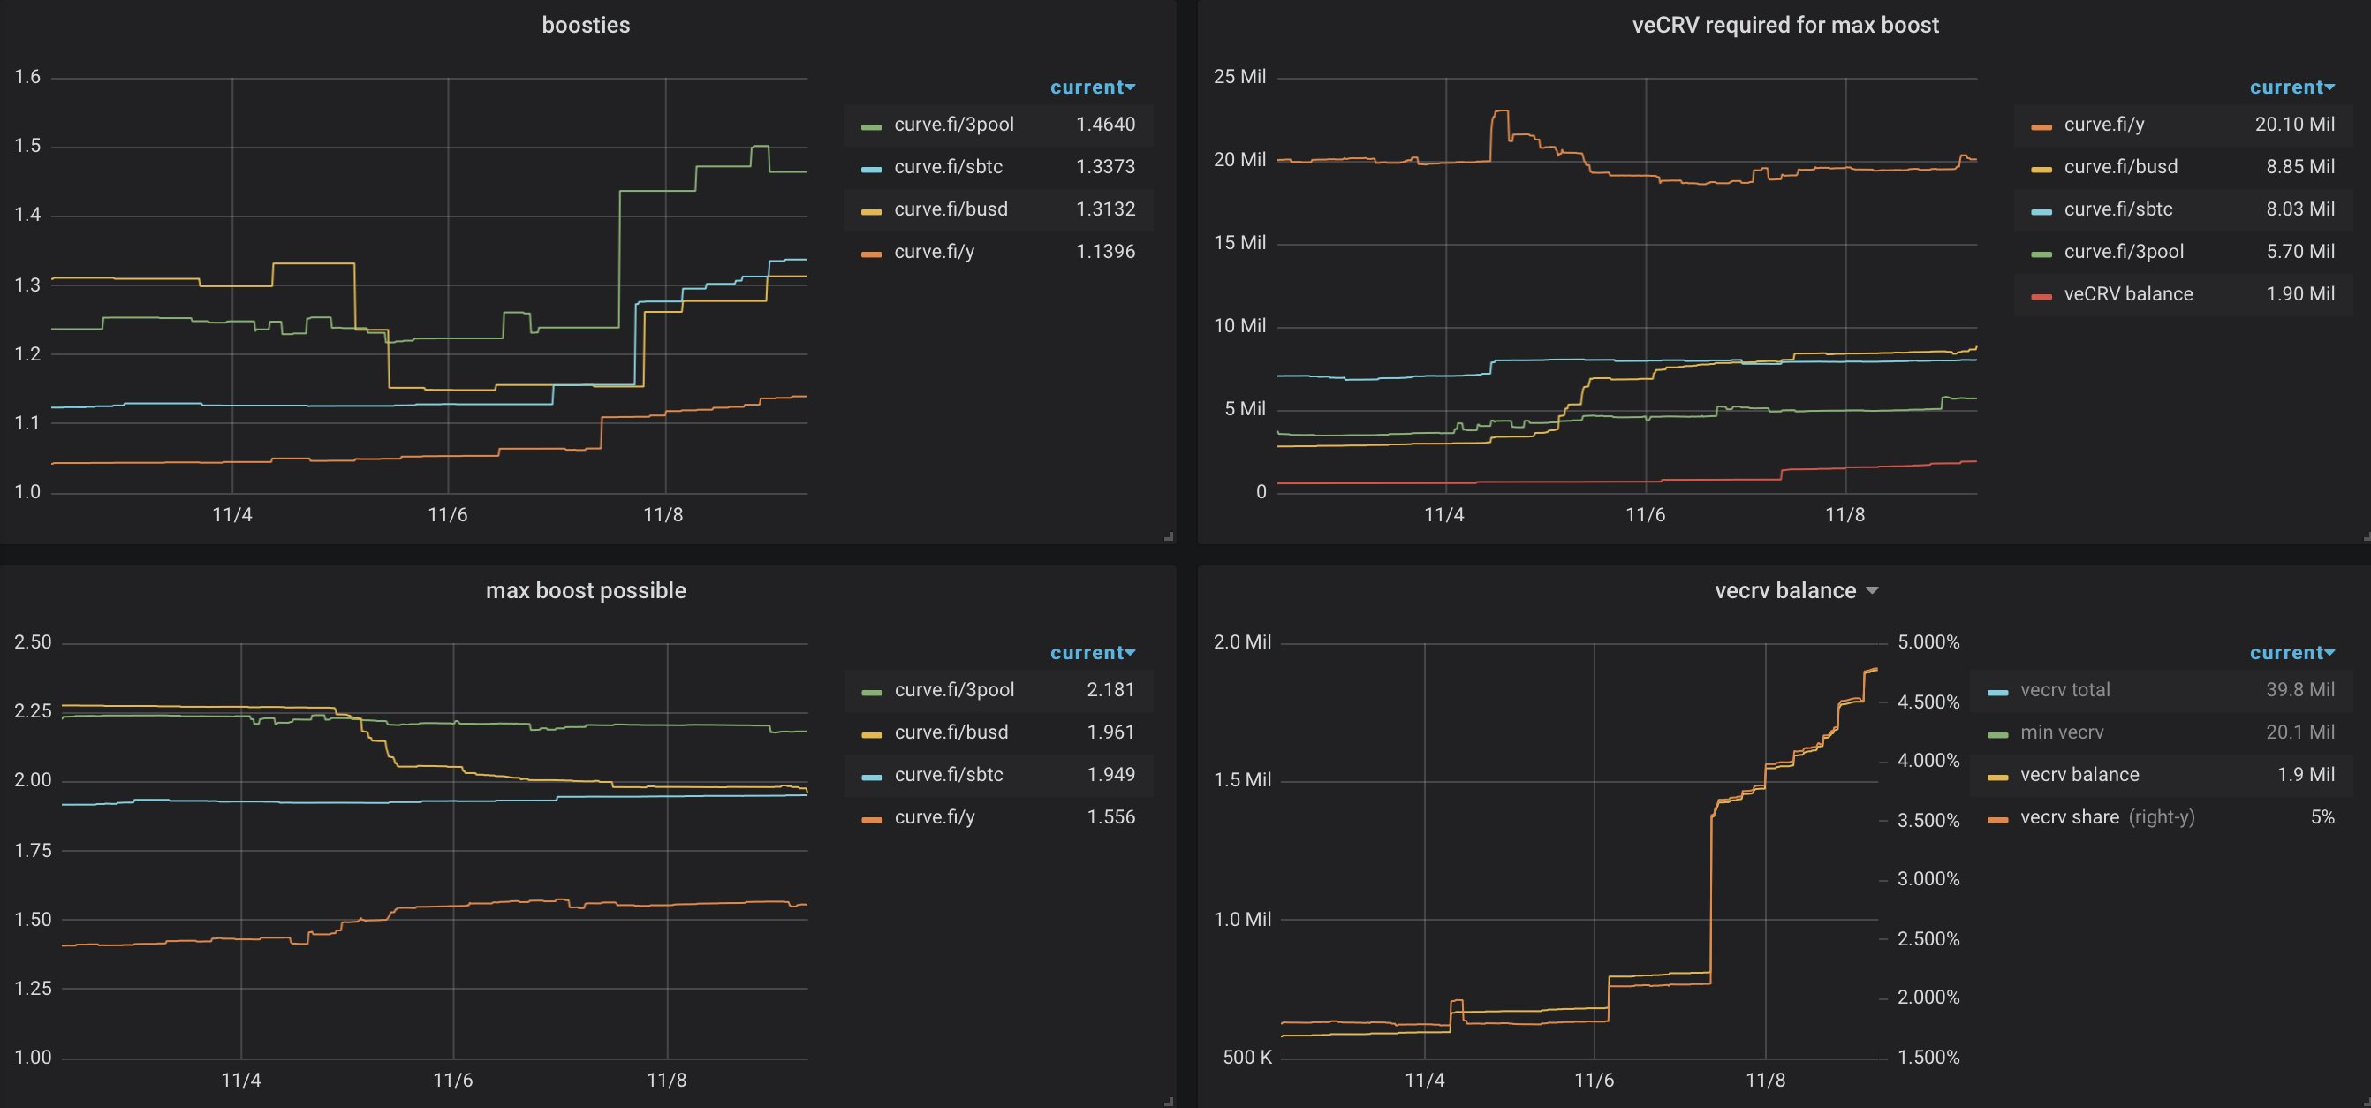
Task: Click yellow swatch for curve.fi/busd in max boost legend
Action: pyautogui.click(x=871, y=734)
